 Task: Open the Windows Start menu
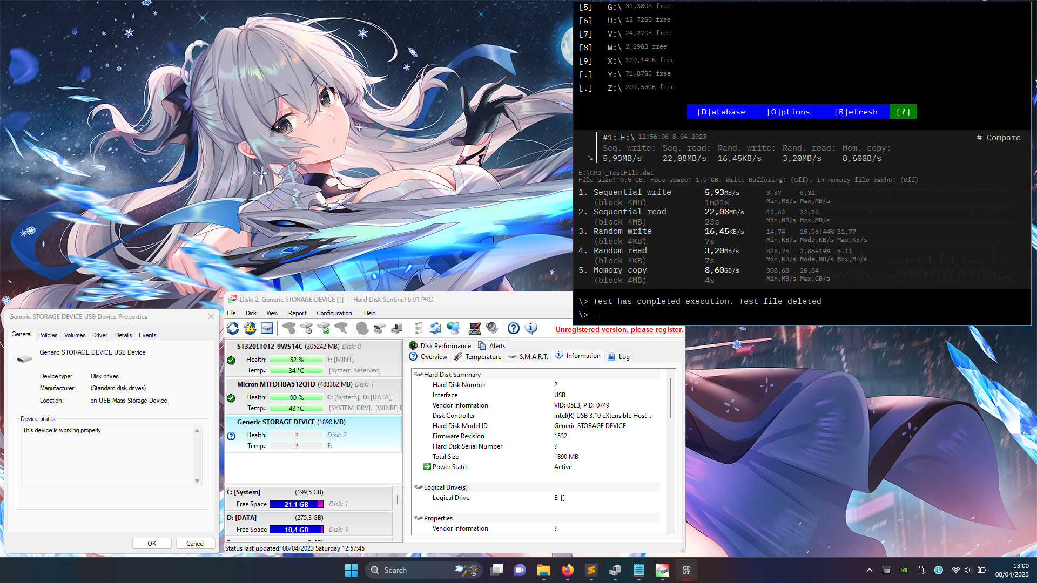351,570
